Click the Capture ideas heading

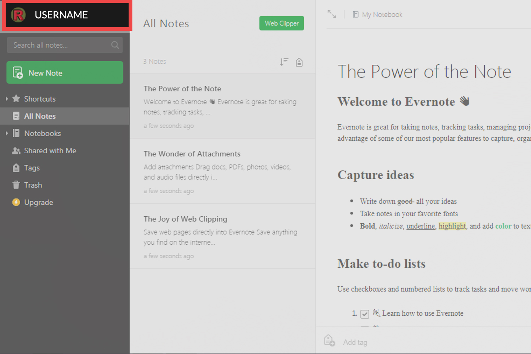376,175
